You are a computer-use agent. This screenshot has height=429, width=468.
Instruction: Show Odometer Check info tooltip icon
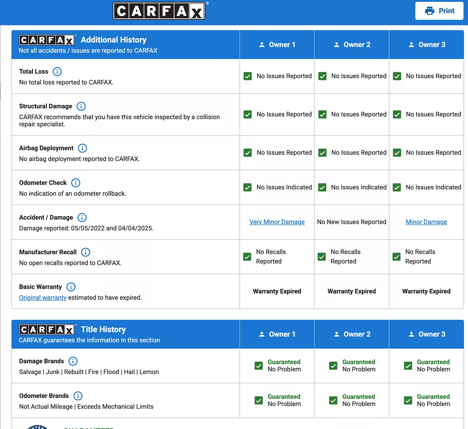click(x=76, y=183)
